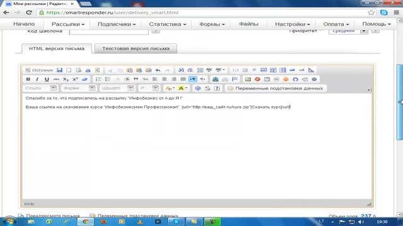Click the Remove Format eraser icon
The width and height of the screenshot is (403, 226).
[84, 79]
